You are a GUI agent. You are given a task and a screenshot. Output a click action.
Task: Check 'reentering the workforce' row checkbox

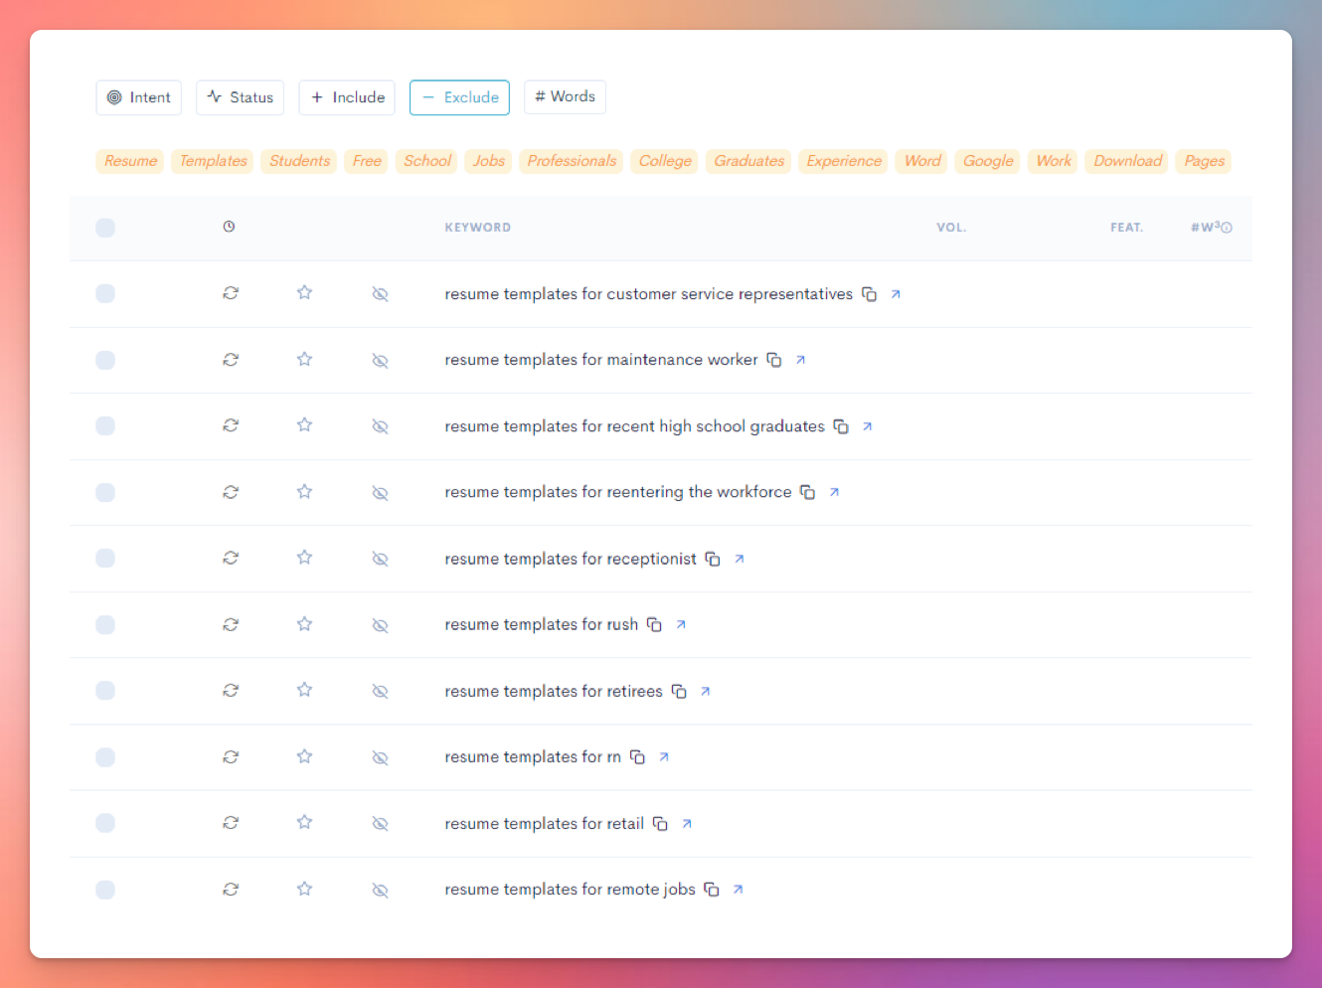point(105,492)
